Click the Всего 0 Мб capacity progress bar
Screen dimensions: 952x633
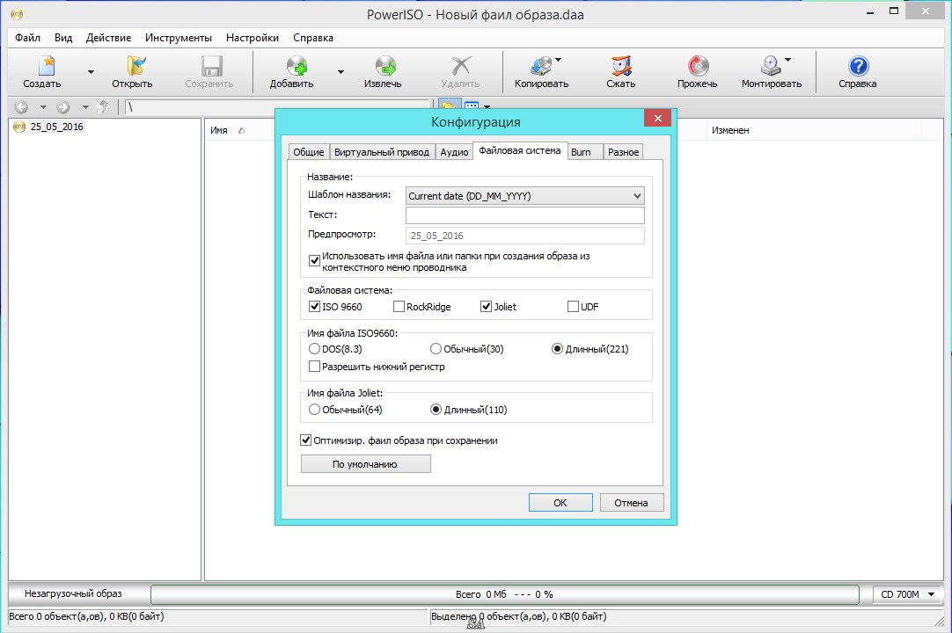[504, 595]
